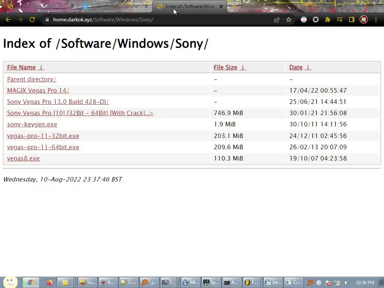
Task: Reload the page with the refresh icon
Action: click(32, 19)
